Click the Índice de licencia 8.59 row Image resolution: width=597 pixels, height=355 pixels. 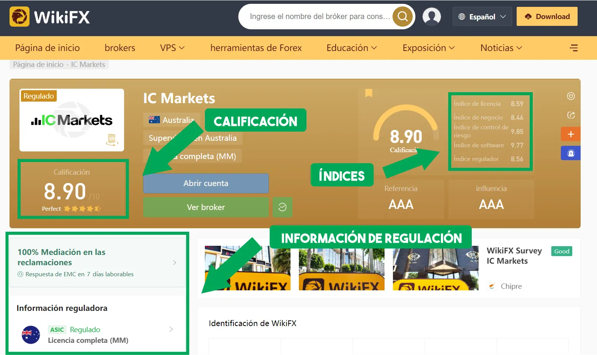point(488,104)
